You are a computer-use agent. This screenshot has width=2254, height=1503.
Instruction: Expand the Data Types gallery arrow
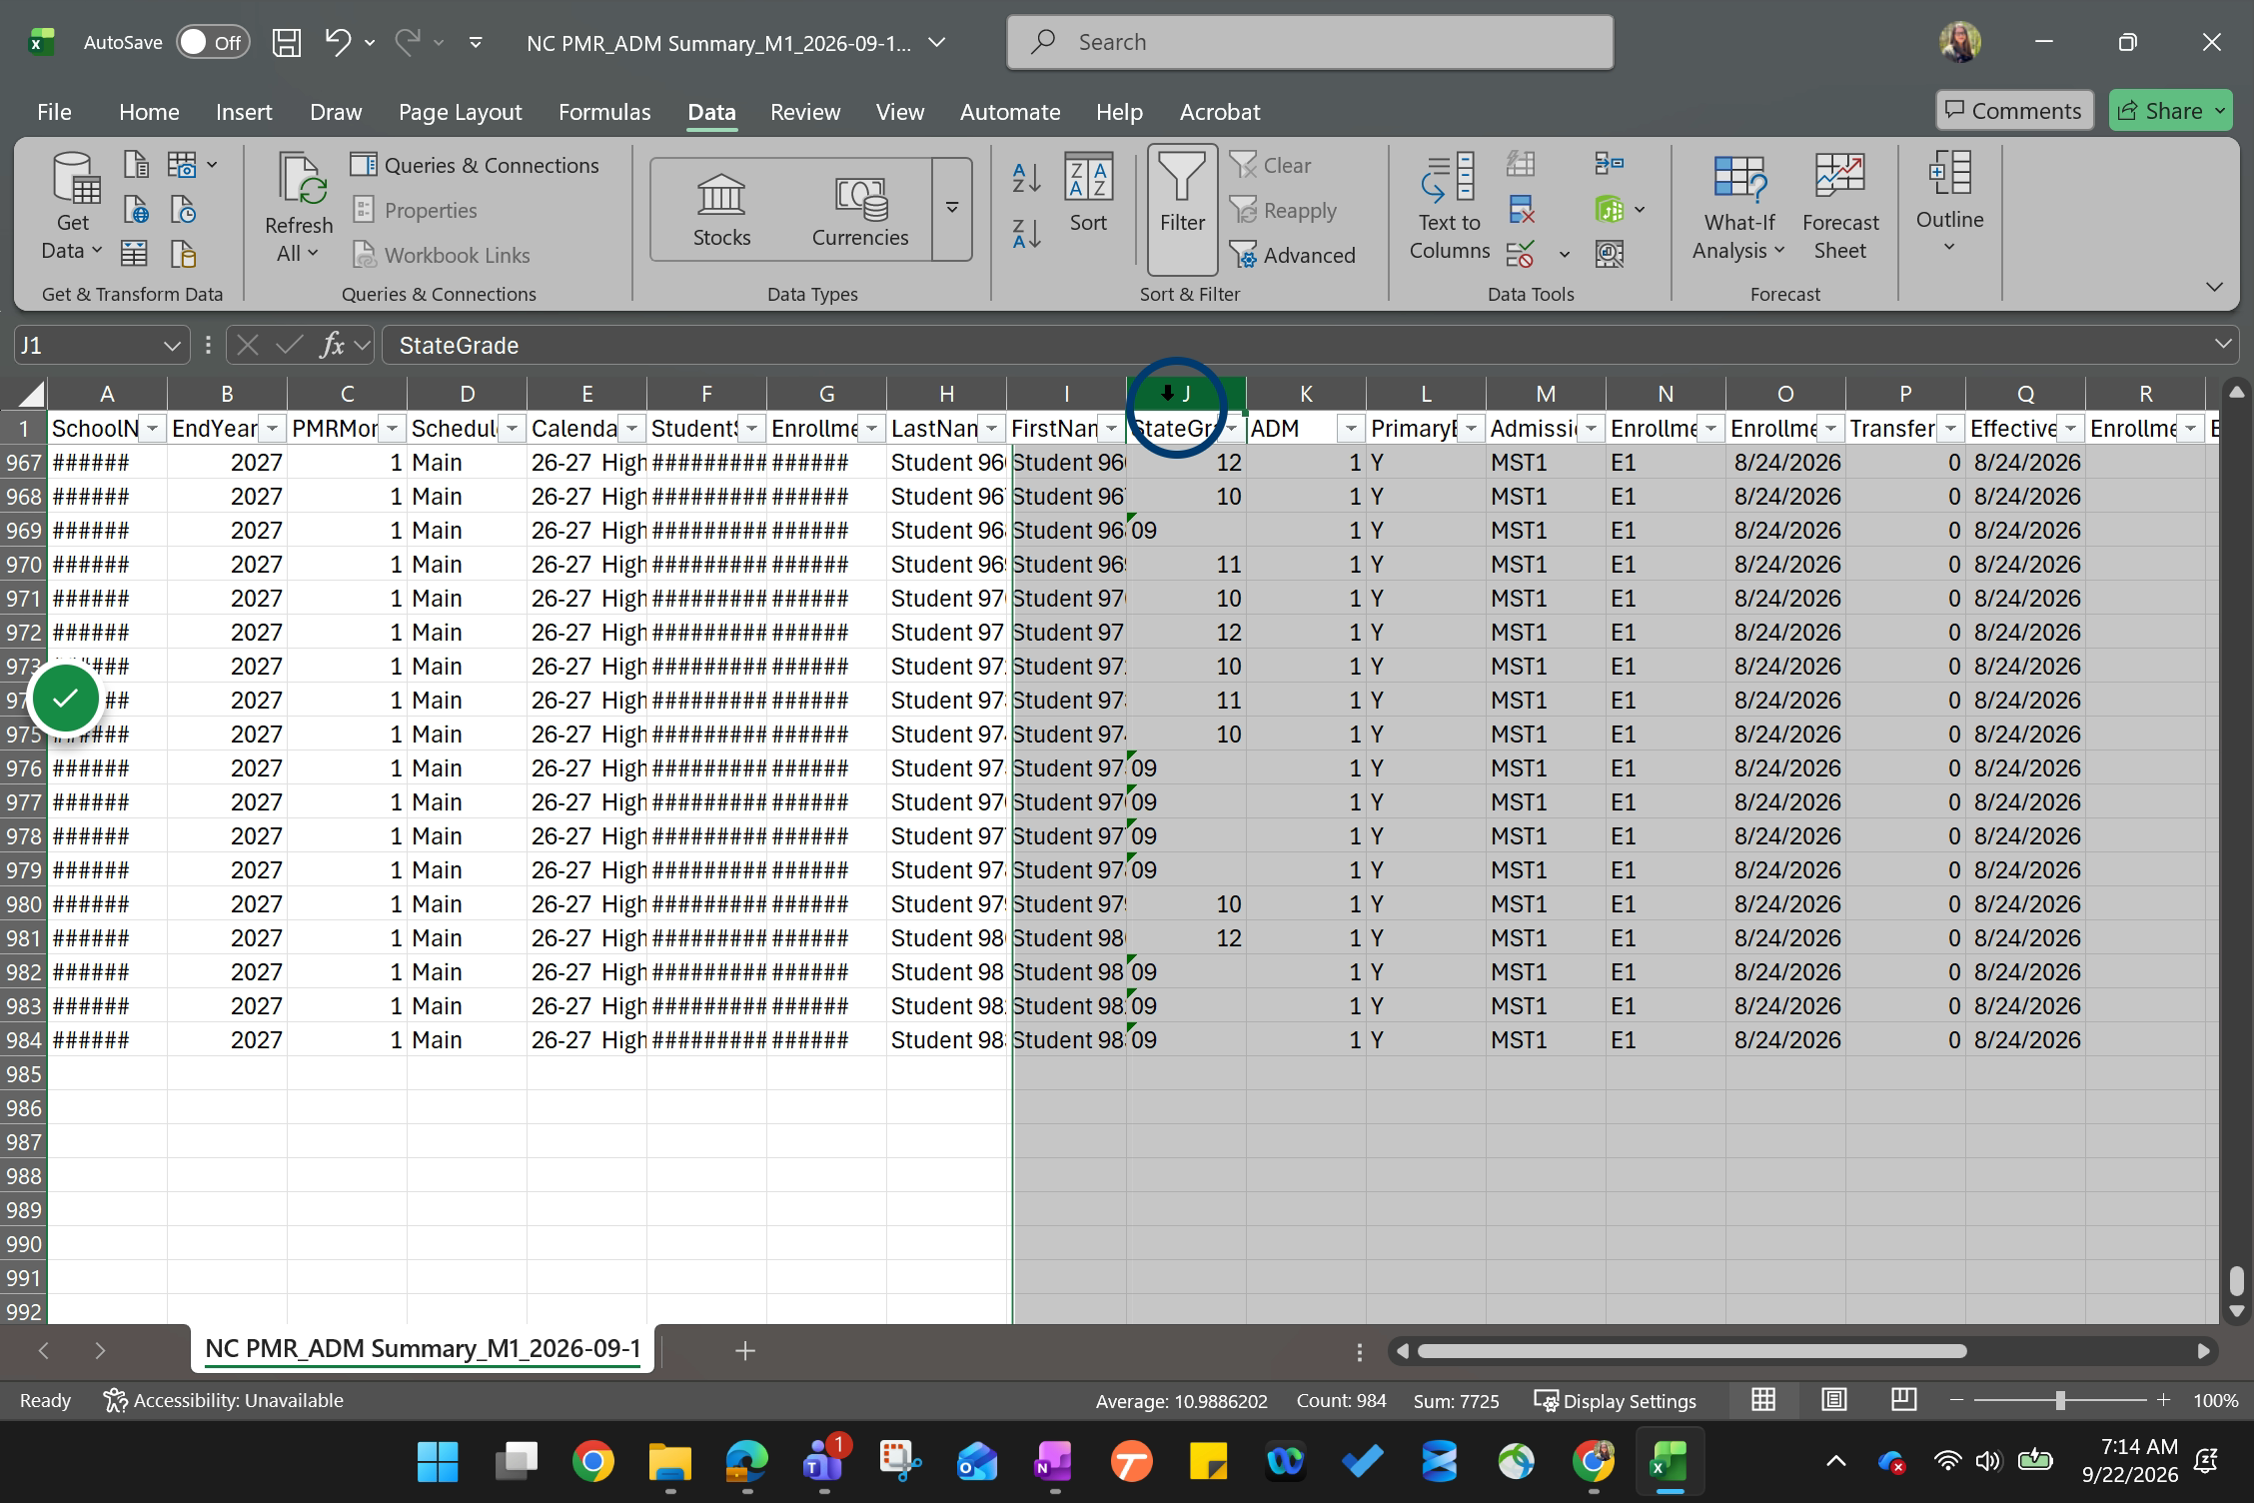pos(952,209)
